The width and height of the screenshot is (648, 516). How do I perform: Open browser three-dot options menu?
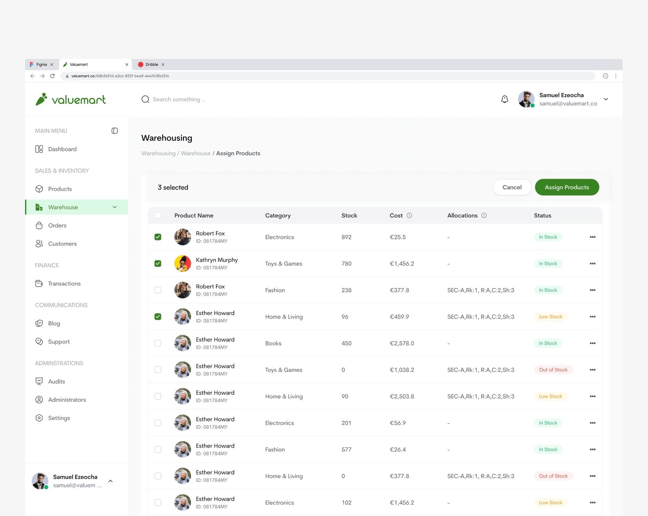(x=616, y=76)
